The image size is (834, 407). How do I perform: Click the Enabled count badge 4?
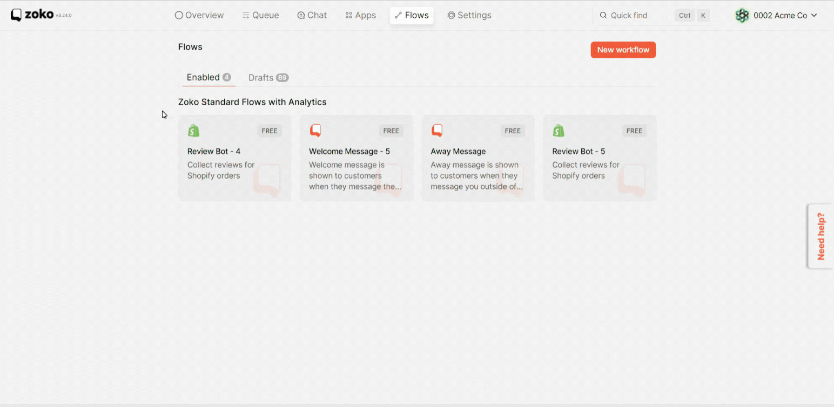[x=227, y=77]
